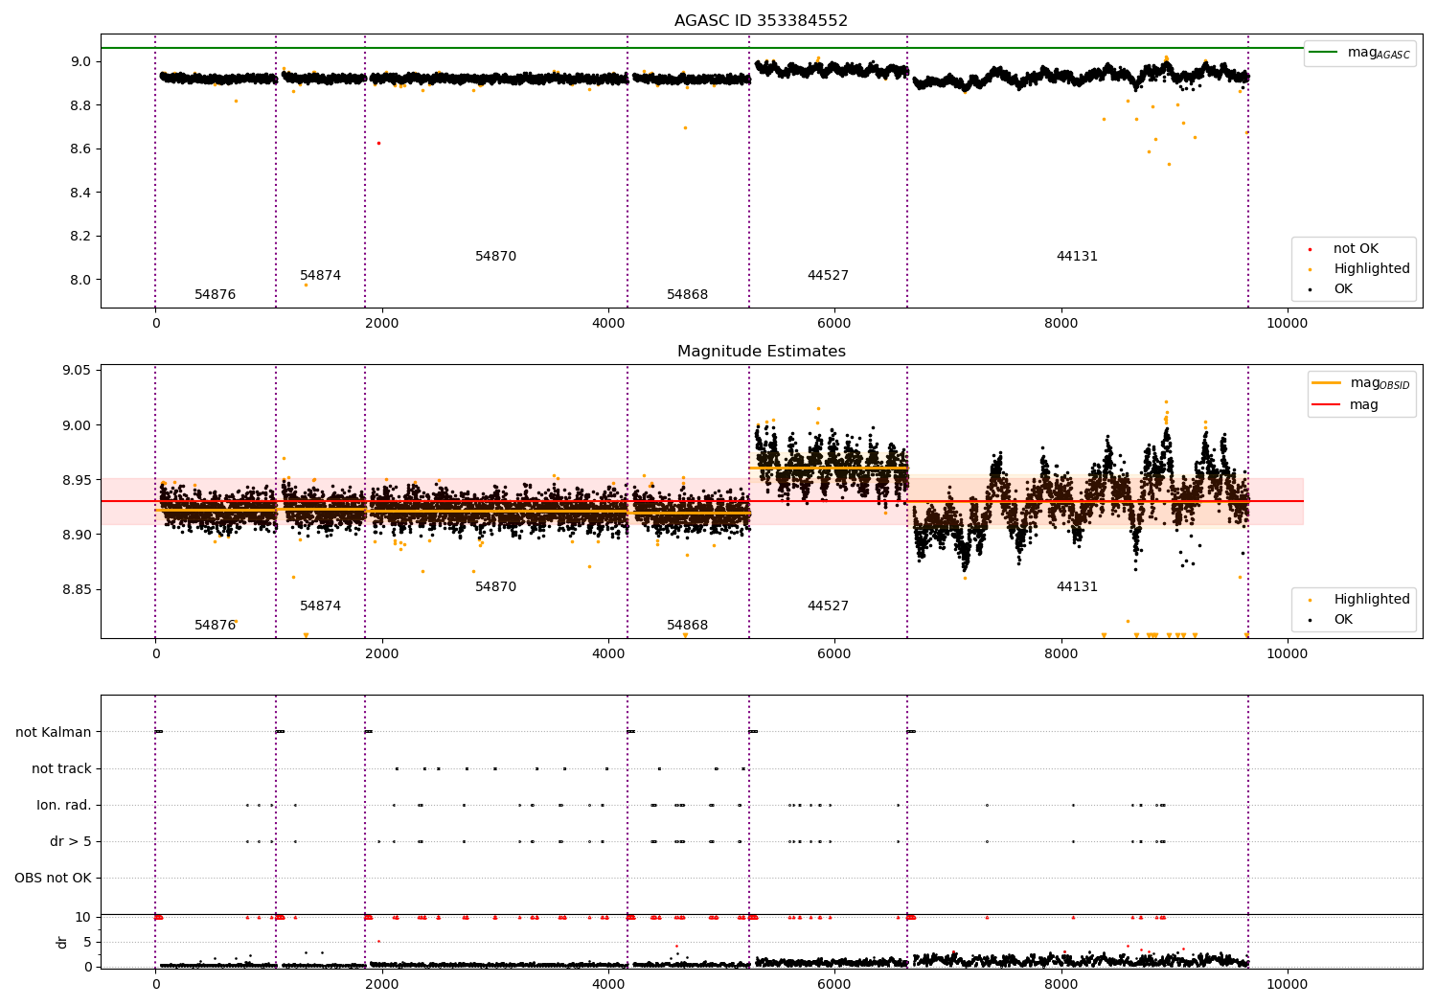
Task: Click y-axis tick 9.0 of AGASC plot
Action: click(x=80, y=61)
